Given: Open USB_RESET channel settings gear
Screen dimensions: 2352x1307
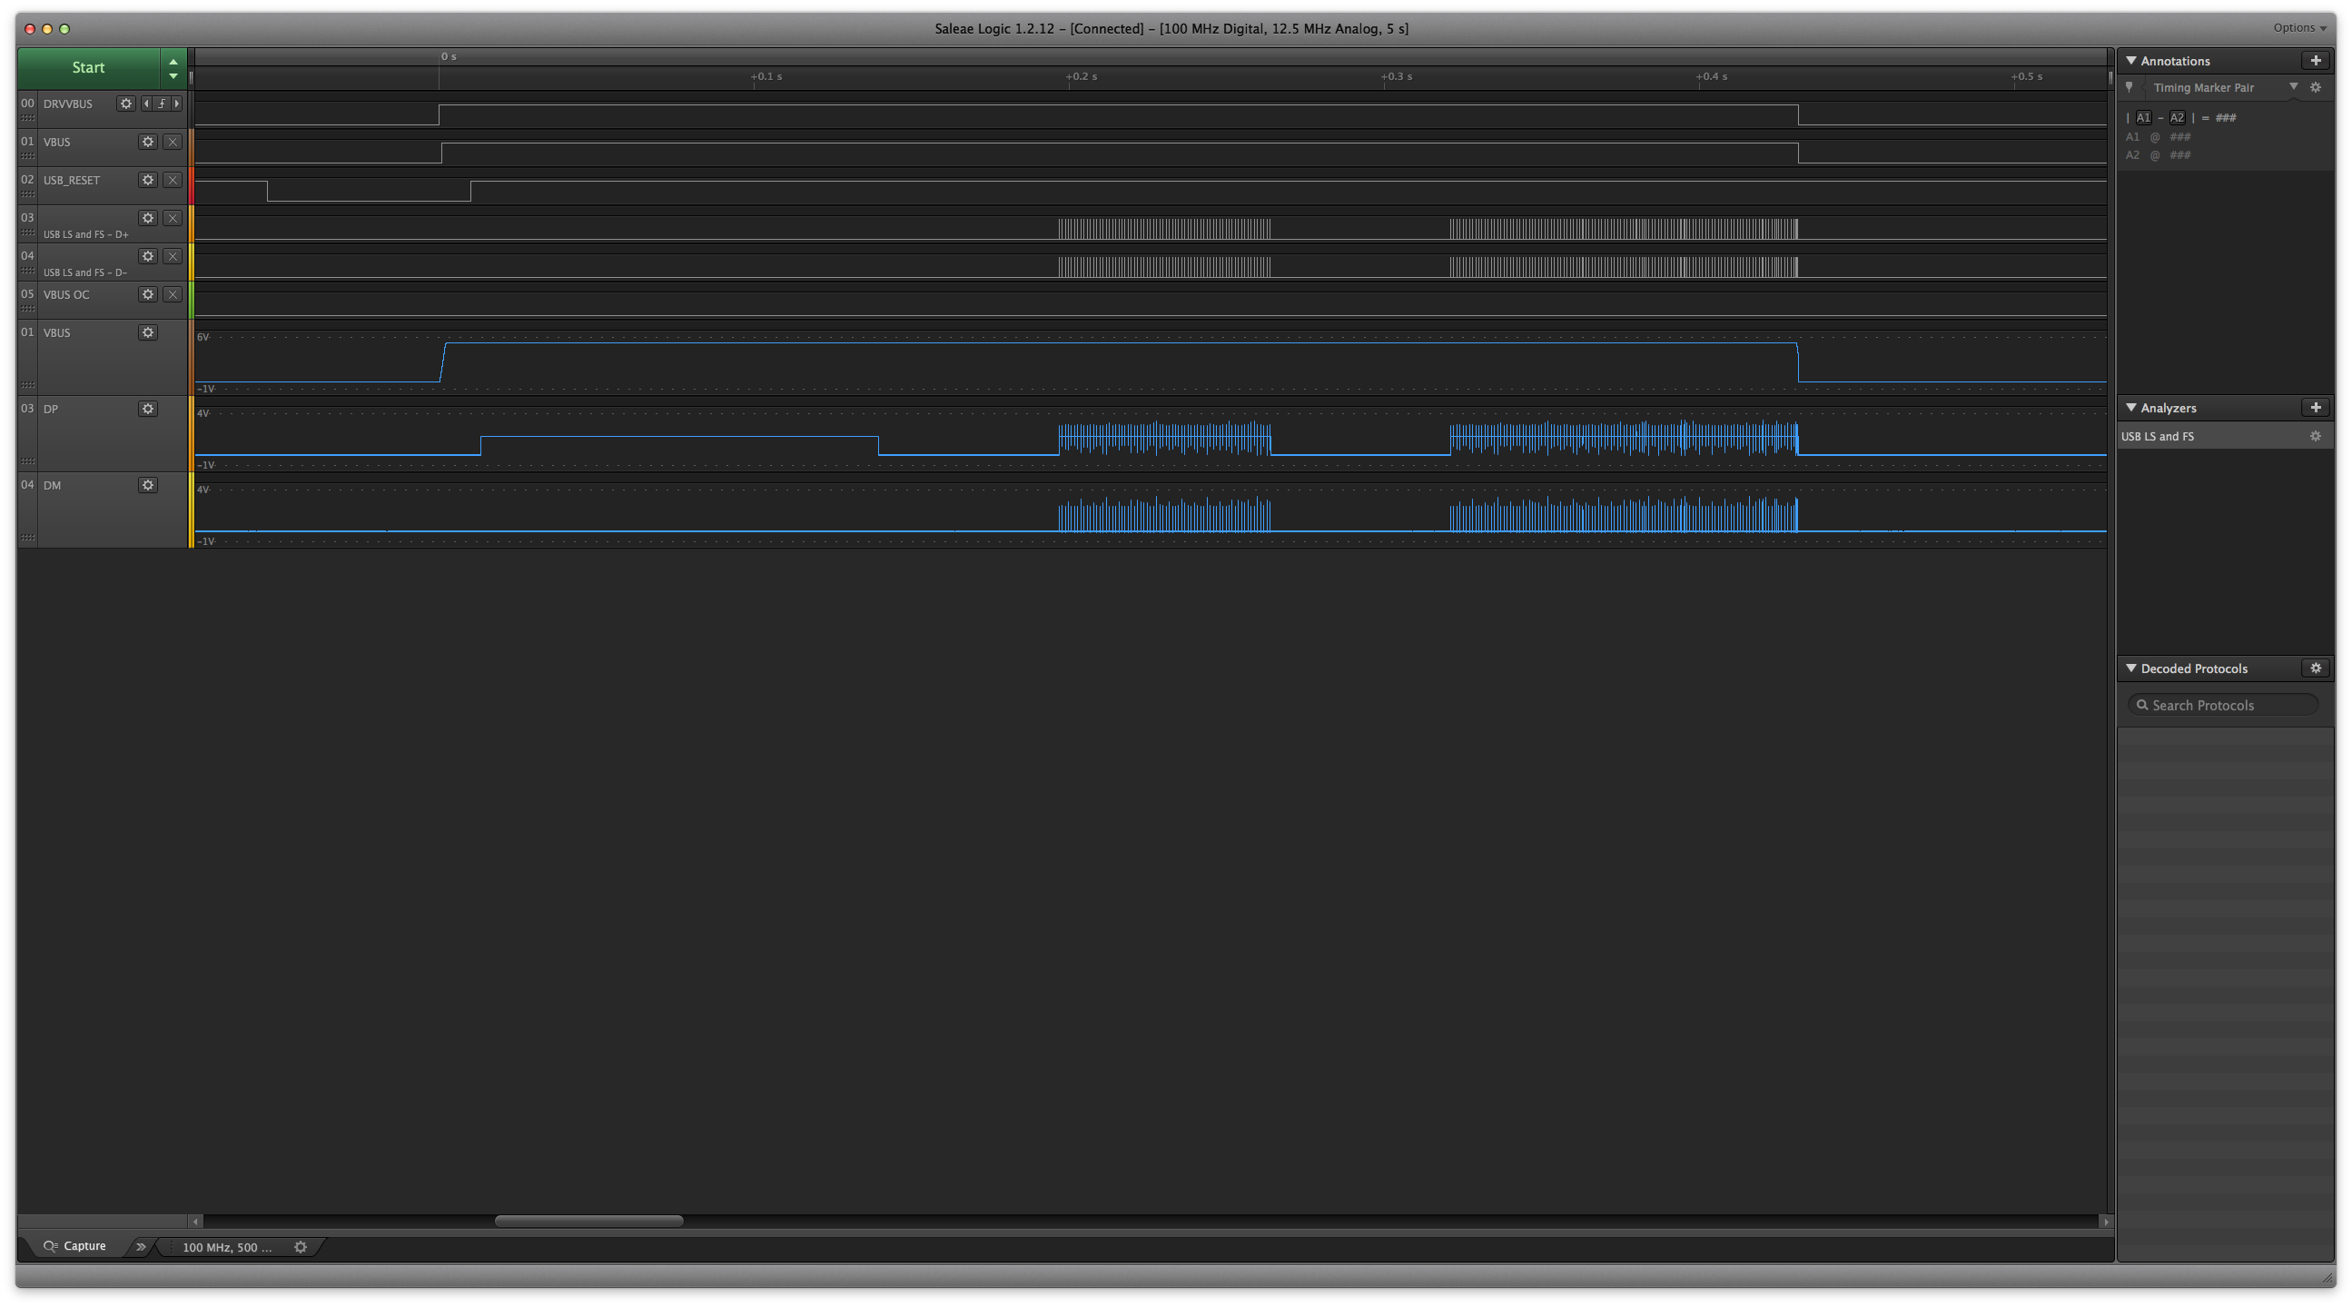Looking at the screenshot, I should 148,180.
